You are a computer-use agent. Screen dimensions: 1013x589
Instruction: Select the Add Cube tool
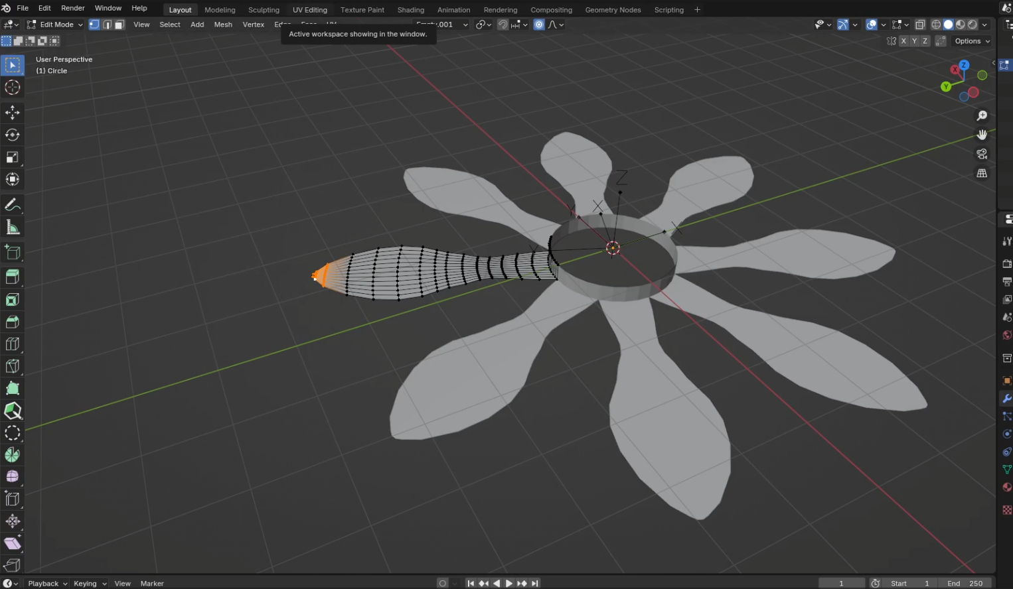pyautogui.click(x=13, y=252)
